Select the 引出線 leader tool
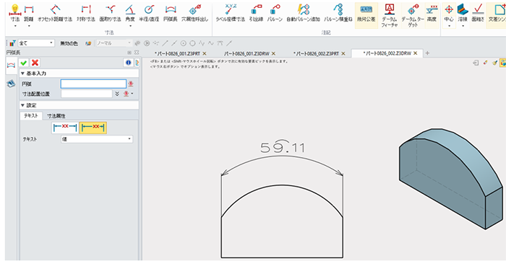506x261 pixels. click(x=256, y=12)
